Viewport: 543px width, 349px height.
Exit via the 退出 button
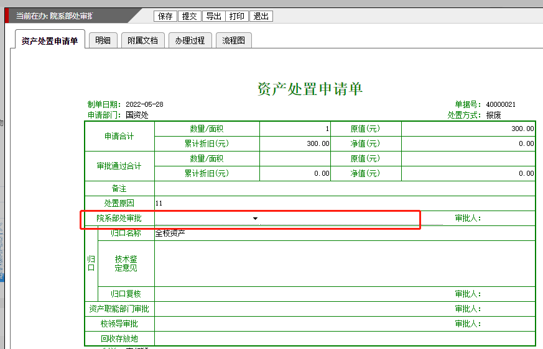click(x=261, y=16)
